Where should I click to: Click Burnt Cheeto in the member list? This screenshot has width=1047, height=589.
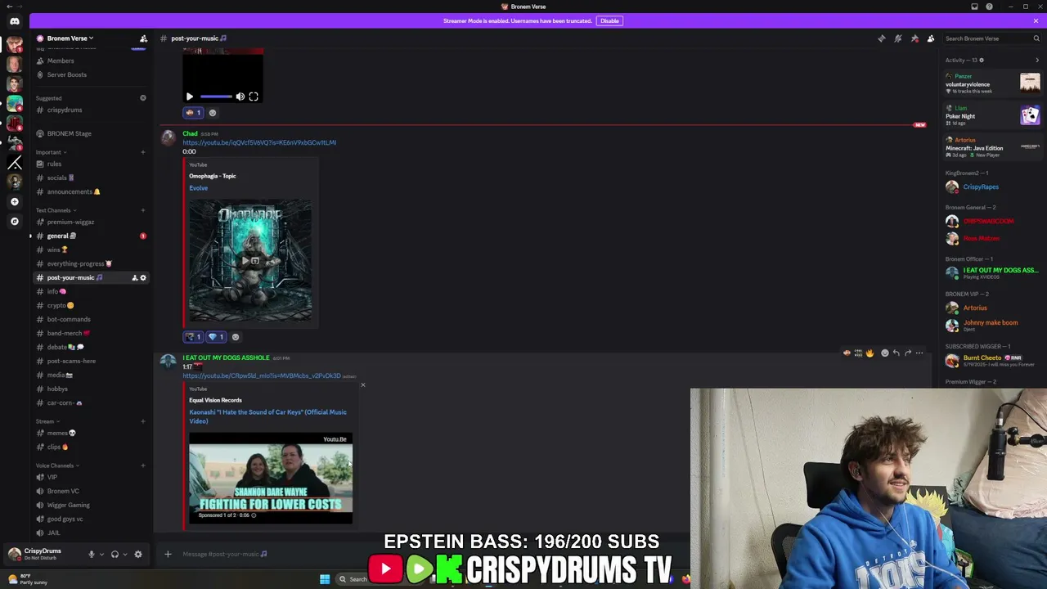click(x=991, y=361)
